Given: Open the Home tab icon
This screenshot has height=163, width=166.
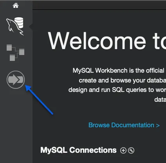Looking at the screenshot, I should (x=16, y=5).
